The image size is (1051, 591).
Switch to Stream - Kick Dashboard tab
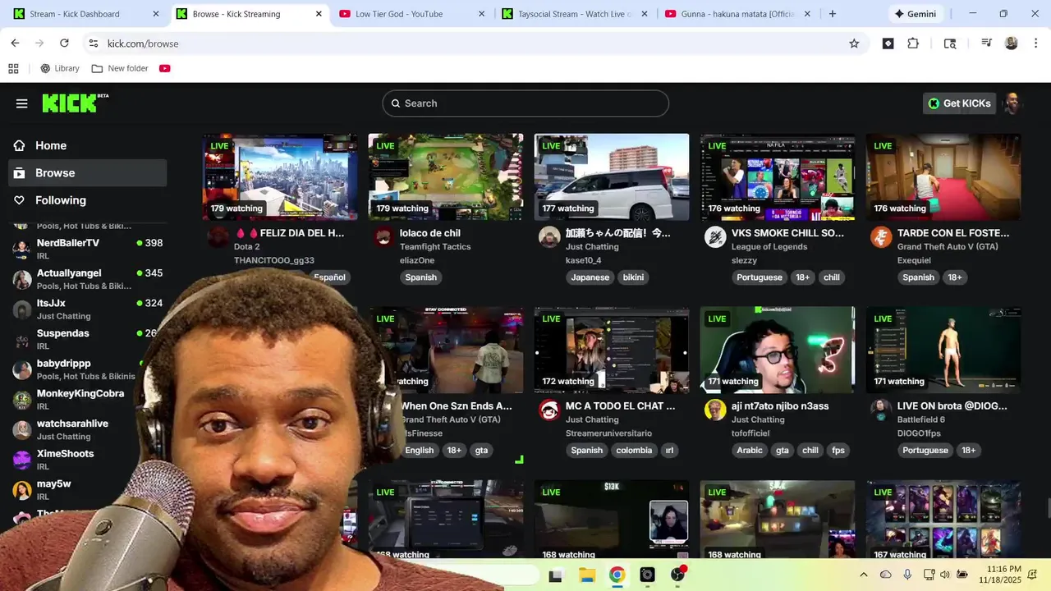(85, 14)
